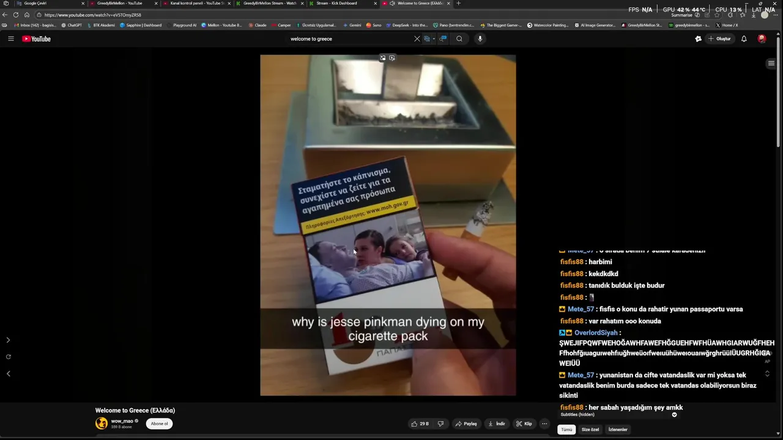The image size is (783, 440).
Task: Open the Playground AI bookmark
Action: click(x=182, y=25)
